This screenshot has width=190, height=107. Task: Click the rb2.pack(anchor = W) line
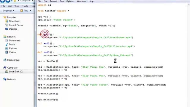tap(52, 79)
